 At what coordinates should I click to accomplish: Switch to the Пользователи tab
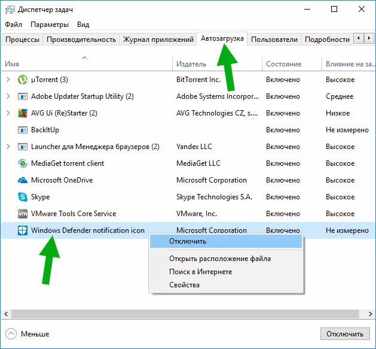click(x=274, y=40)
